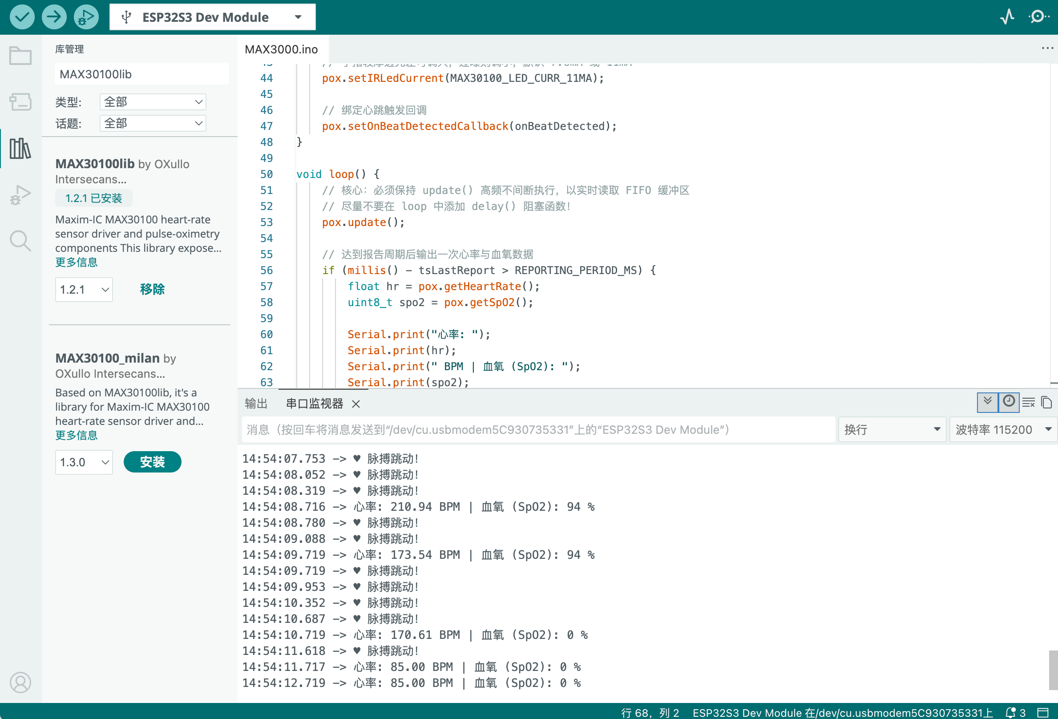1058x719 pixels.
Task: Upload sketch with the arrow button
Action: coord(54,17)
